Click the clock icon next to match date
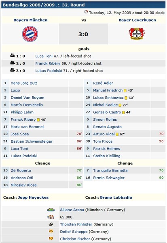 [x=86, y=12]
